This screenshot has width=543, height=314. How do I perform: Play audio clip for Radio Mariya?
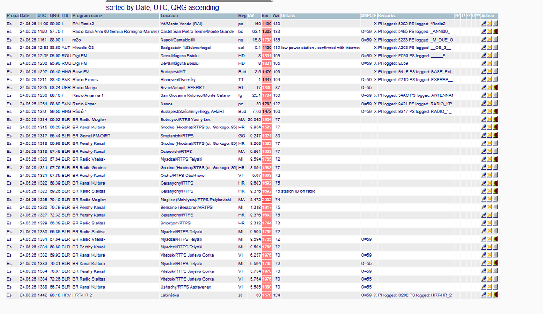[495, 87]
